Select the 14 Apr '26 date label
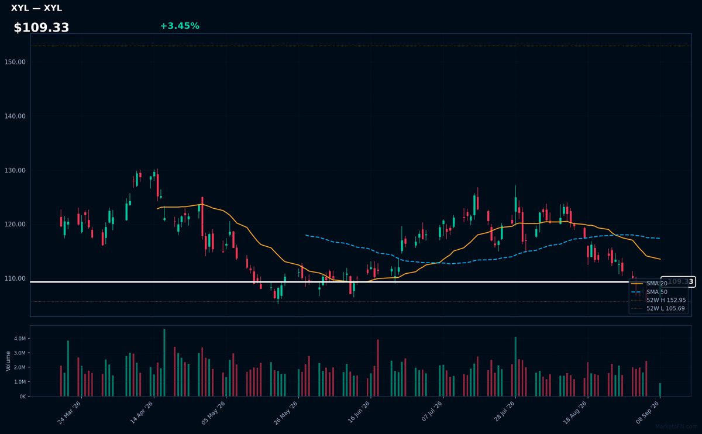The width and height of the screenshot is (702, 434). pos(142,412)
